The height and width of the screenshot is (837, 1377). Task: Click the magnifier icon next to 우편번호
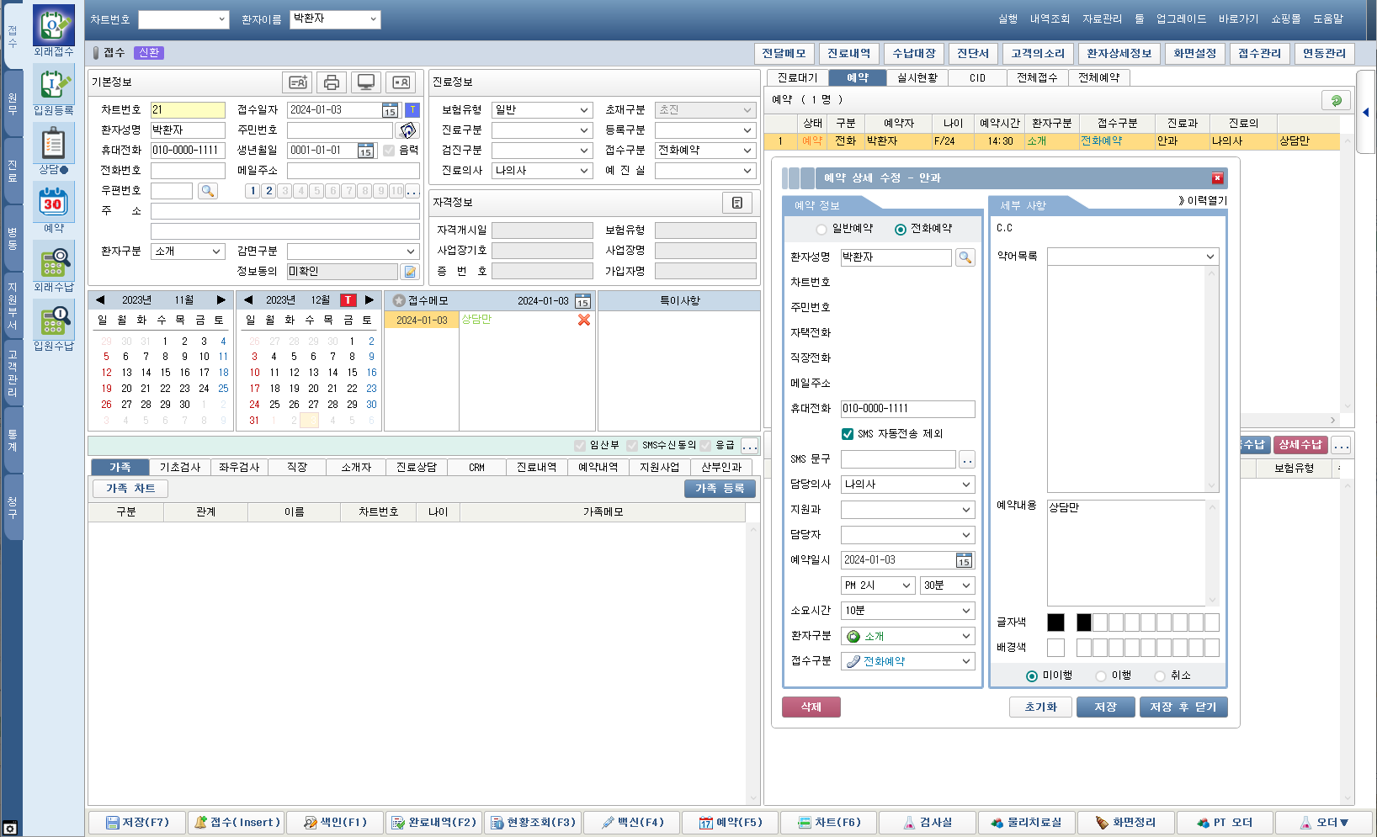tap(207, 191)
